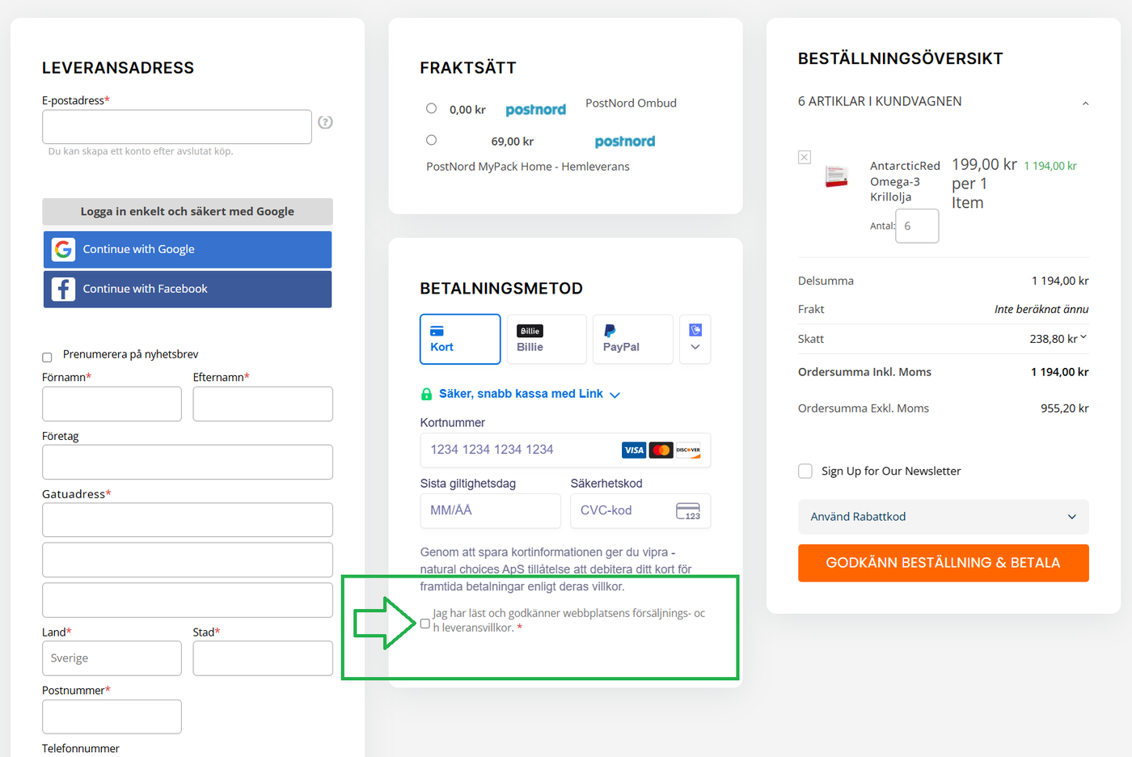Click the AntarcticRed Krillolja product thumbnail
The image size is (1132, 757).
[x=836, y=176]
